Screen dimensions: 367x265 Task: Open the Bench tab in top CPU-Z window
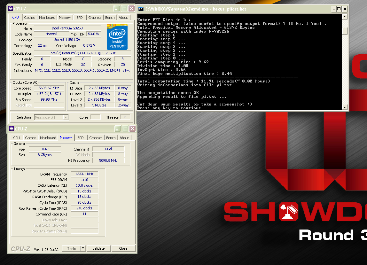110,18
